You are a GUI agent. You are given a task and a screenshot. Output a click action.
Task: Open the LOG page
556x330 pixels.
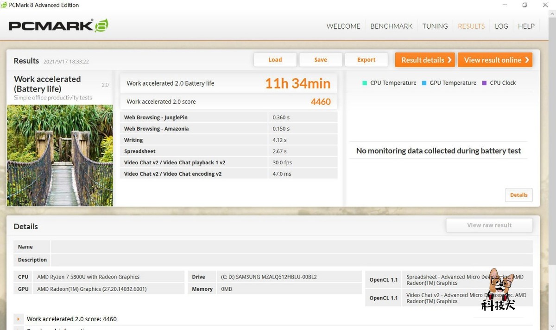501,26
